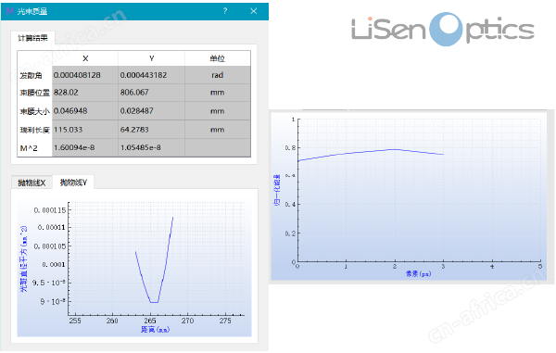Click the Y waist position cell 806.067
Image resolution: width=556 pixels, height=353 pixels.
pyautogui.click(x=151, y=93)
